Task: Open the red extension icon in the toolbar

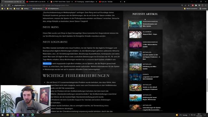Action: tap(193, 6)
